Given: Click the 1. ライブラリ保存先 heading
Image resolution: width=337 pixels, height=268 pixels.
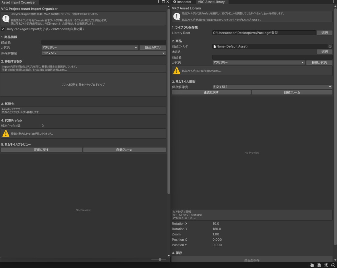Looking at the screenshot, I should 185,27.
